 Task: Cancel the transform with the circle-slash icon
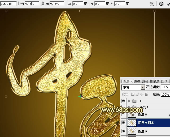coord(161,4)
